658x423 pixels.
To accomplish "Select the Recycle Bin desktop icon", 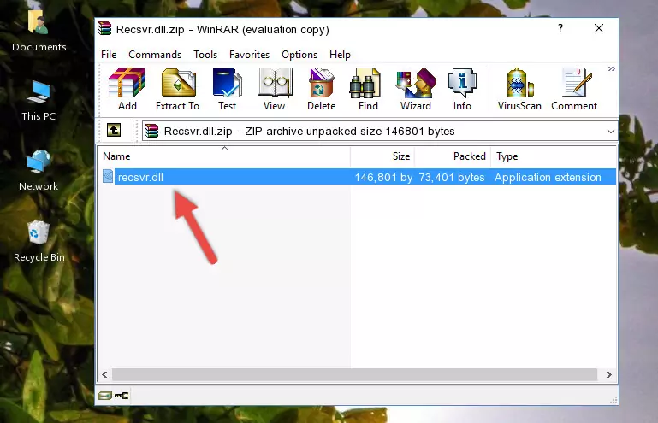I will click(39, 242).
